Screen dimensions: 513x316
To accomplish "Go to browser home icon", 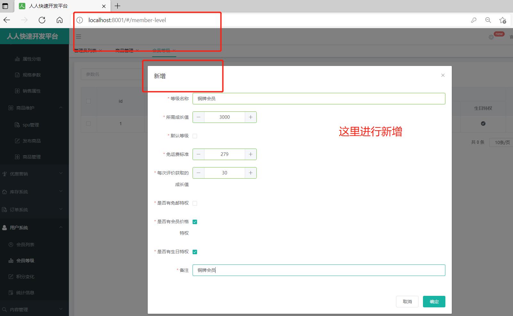I will [x=60, y=20].
